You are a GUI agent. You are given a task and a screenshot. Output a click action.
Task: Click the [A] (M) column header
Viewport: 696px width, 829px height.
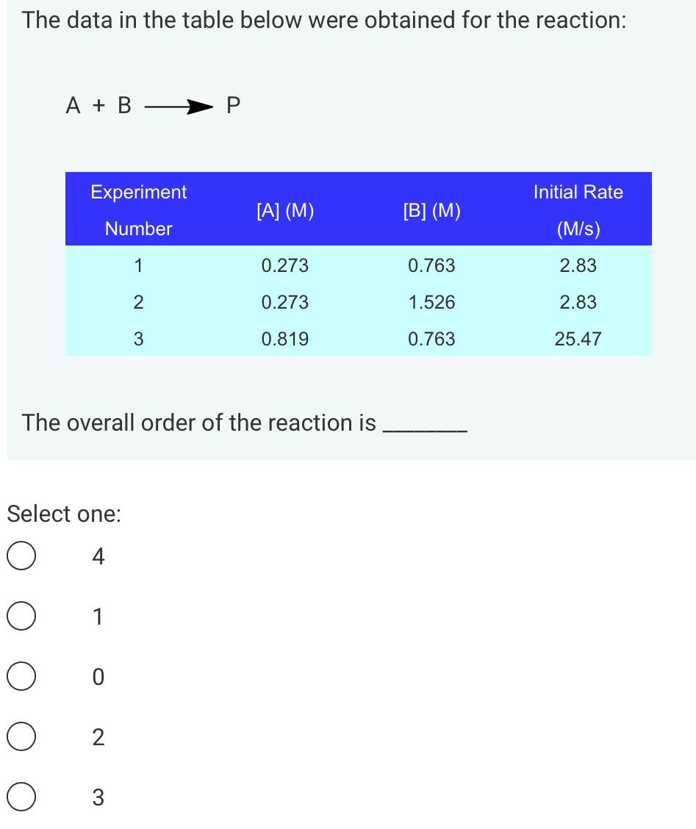click(x=284, y=211)
